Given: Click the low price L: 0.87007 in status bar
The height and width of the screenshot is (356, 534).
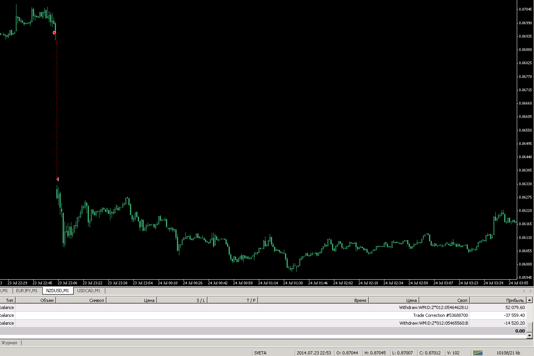Looking at the screenshot, I should click(x=402, y=353).
